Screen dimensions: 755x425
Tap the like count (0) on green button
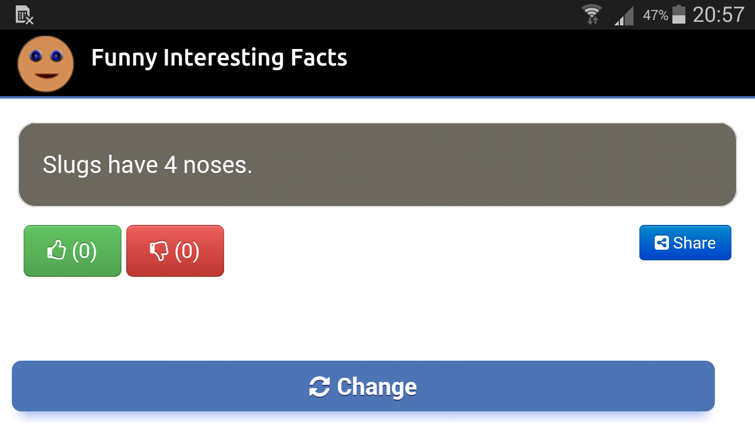84,251
